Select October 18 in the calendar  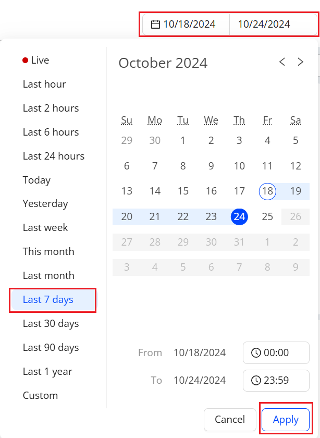pyautogui.click(x=267, y=191)
